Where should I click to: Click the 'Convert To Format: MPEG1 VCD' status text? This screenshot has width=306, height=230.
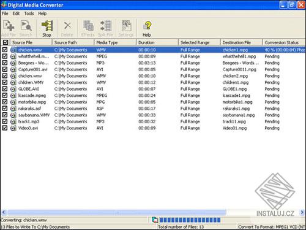coord(272,227)
